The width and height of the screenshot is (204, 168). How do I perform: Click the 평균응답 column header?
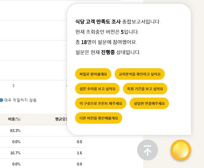pos(61,119)
